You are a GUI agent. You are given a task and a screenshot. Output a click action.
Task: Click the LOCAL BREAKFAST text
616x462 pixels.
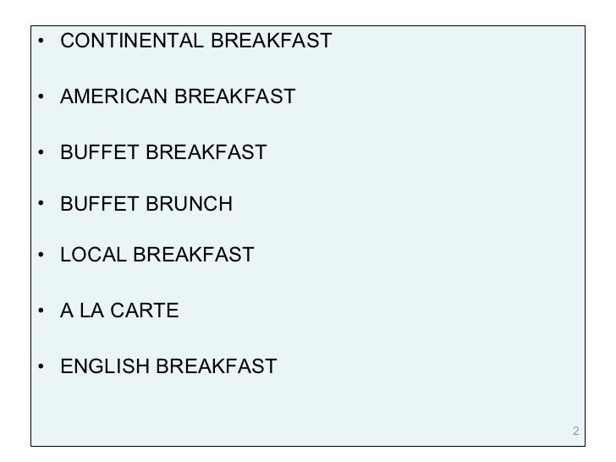[157, 255]
